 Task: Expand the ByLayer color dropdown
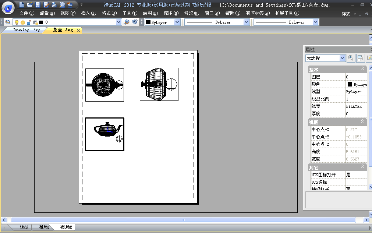pyautogui.click(x=177, y=22)
